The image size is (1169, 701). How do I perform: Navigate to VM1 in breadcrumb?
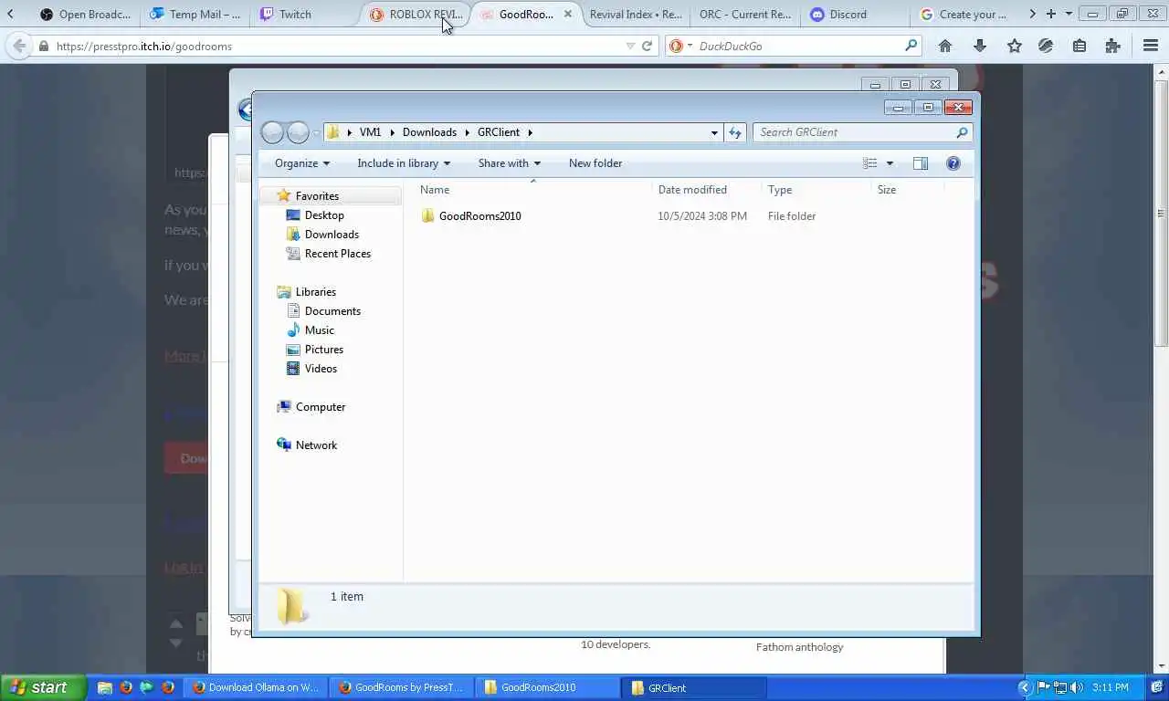coord(370,132)
